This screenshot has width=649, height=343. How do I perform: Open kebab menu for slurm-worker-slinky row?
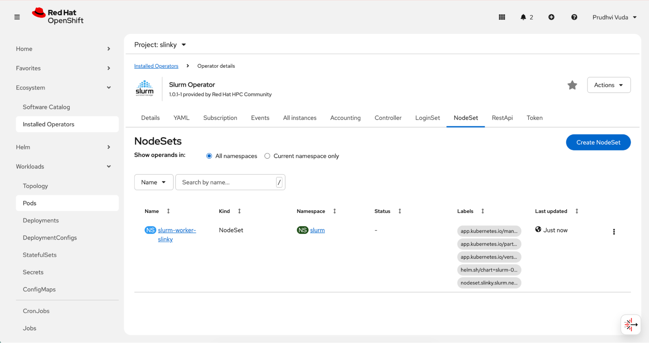(614, 232)
